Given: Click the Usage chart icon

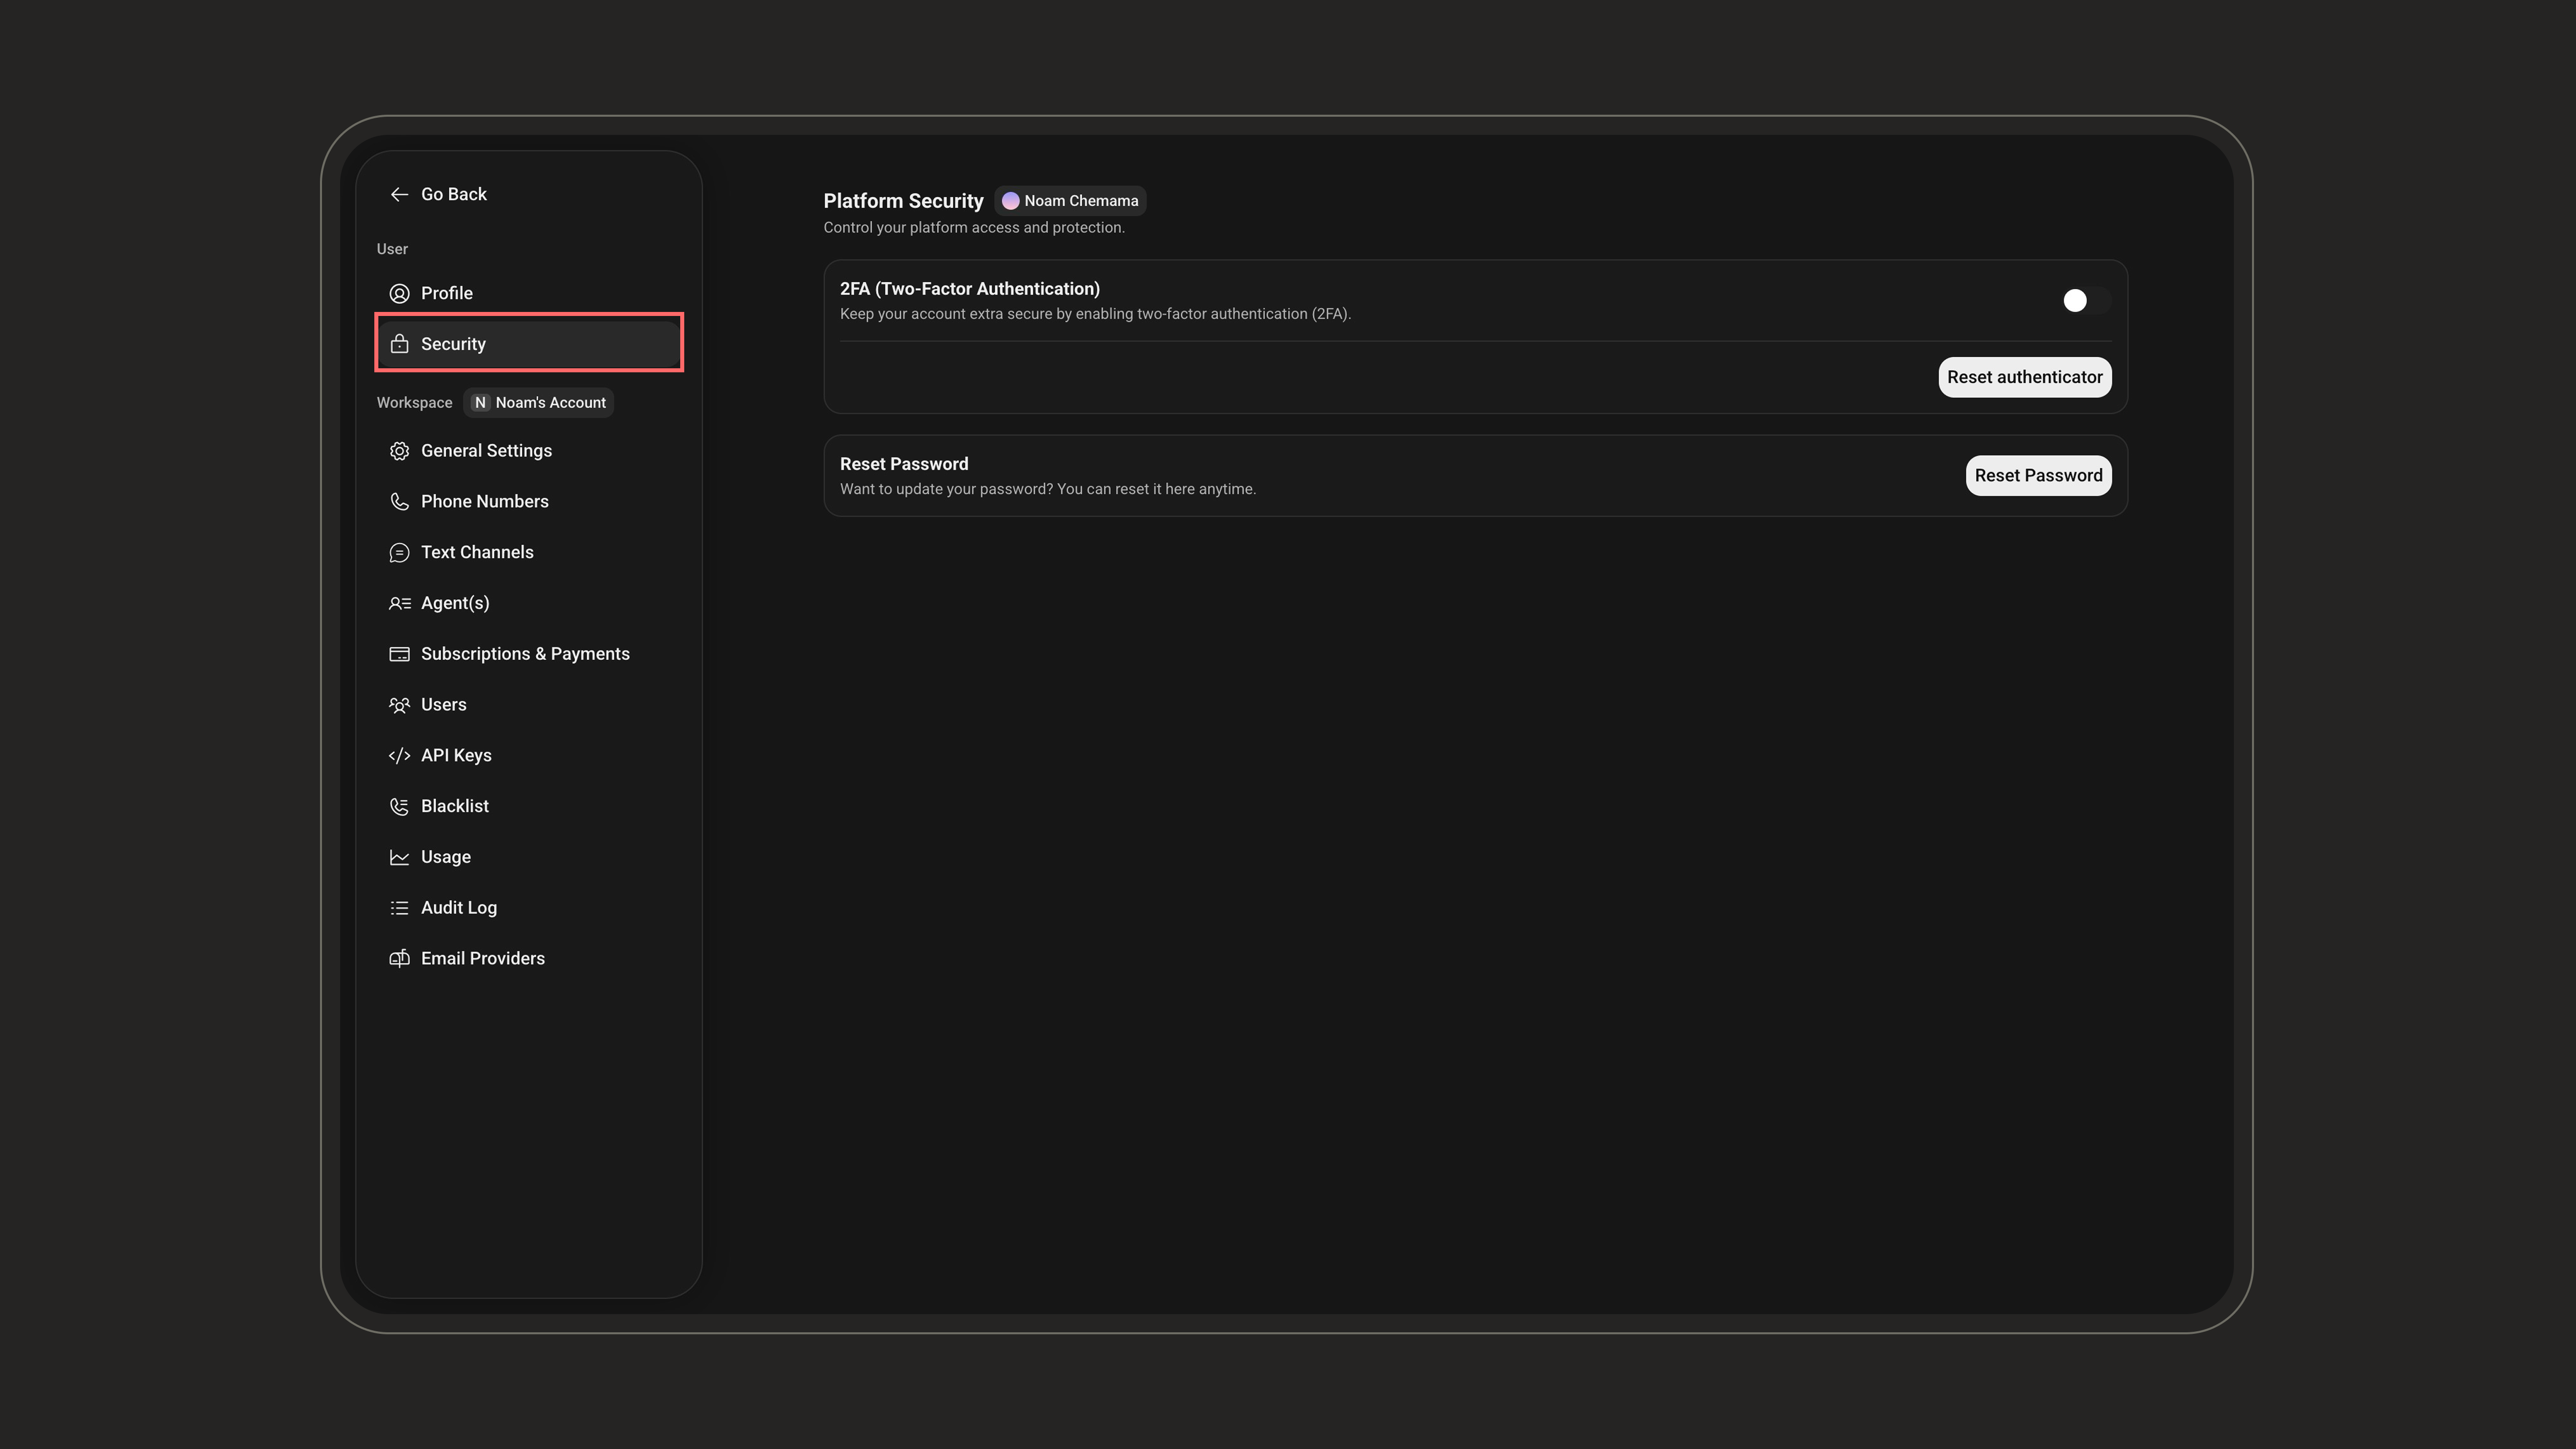Looking at the screenshot, I should click(x=399, y=857).
